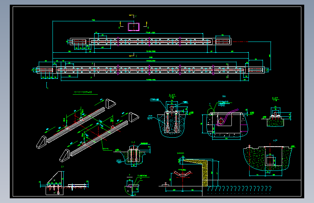Click the isometric view of the two rails
Image resolution: width=314 pixels, height=203 pixels.
tap(88, 130)
